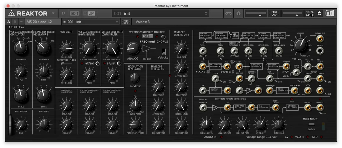Open the Reaktor main menu arrow

click(53, 13)
